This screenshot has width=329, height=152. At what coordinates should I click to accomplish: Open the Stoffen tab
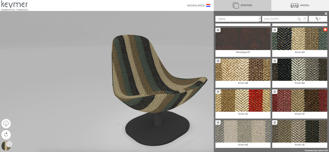242,6
